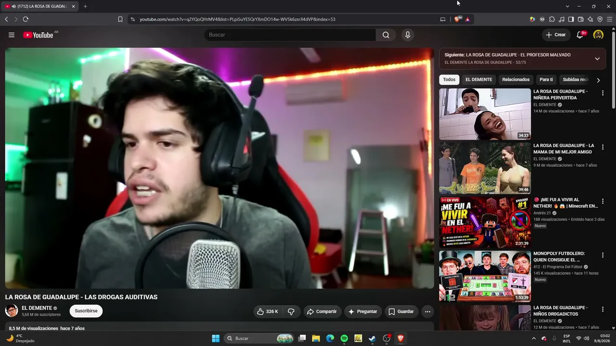Screen dimensions: 616x346
Task: Like the video with thumbs up
Action: pos(268,311)
